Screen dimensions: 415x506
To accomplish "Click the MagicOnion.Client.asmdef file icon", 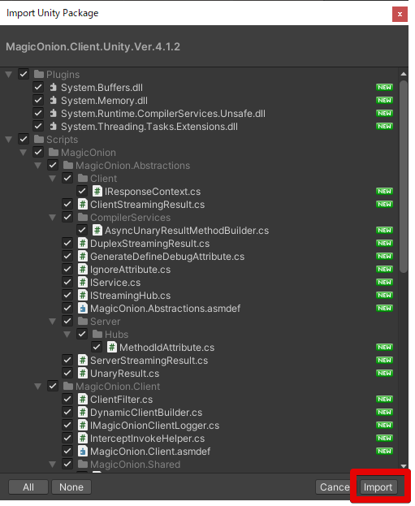I will (83, 452).
